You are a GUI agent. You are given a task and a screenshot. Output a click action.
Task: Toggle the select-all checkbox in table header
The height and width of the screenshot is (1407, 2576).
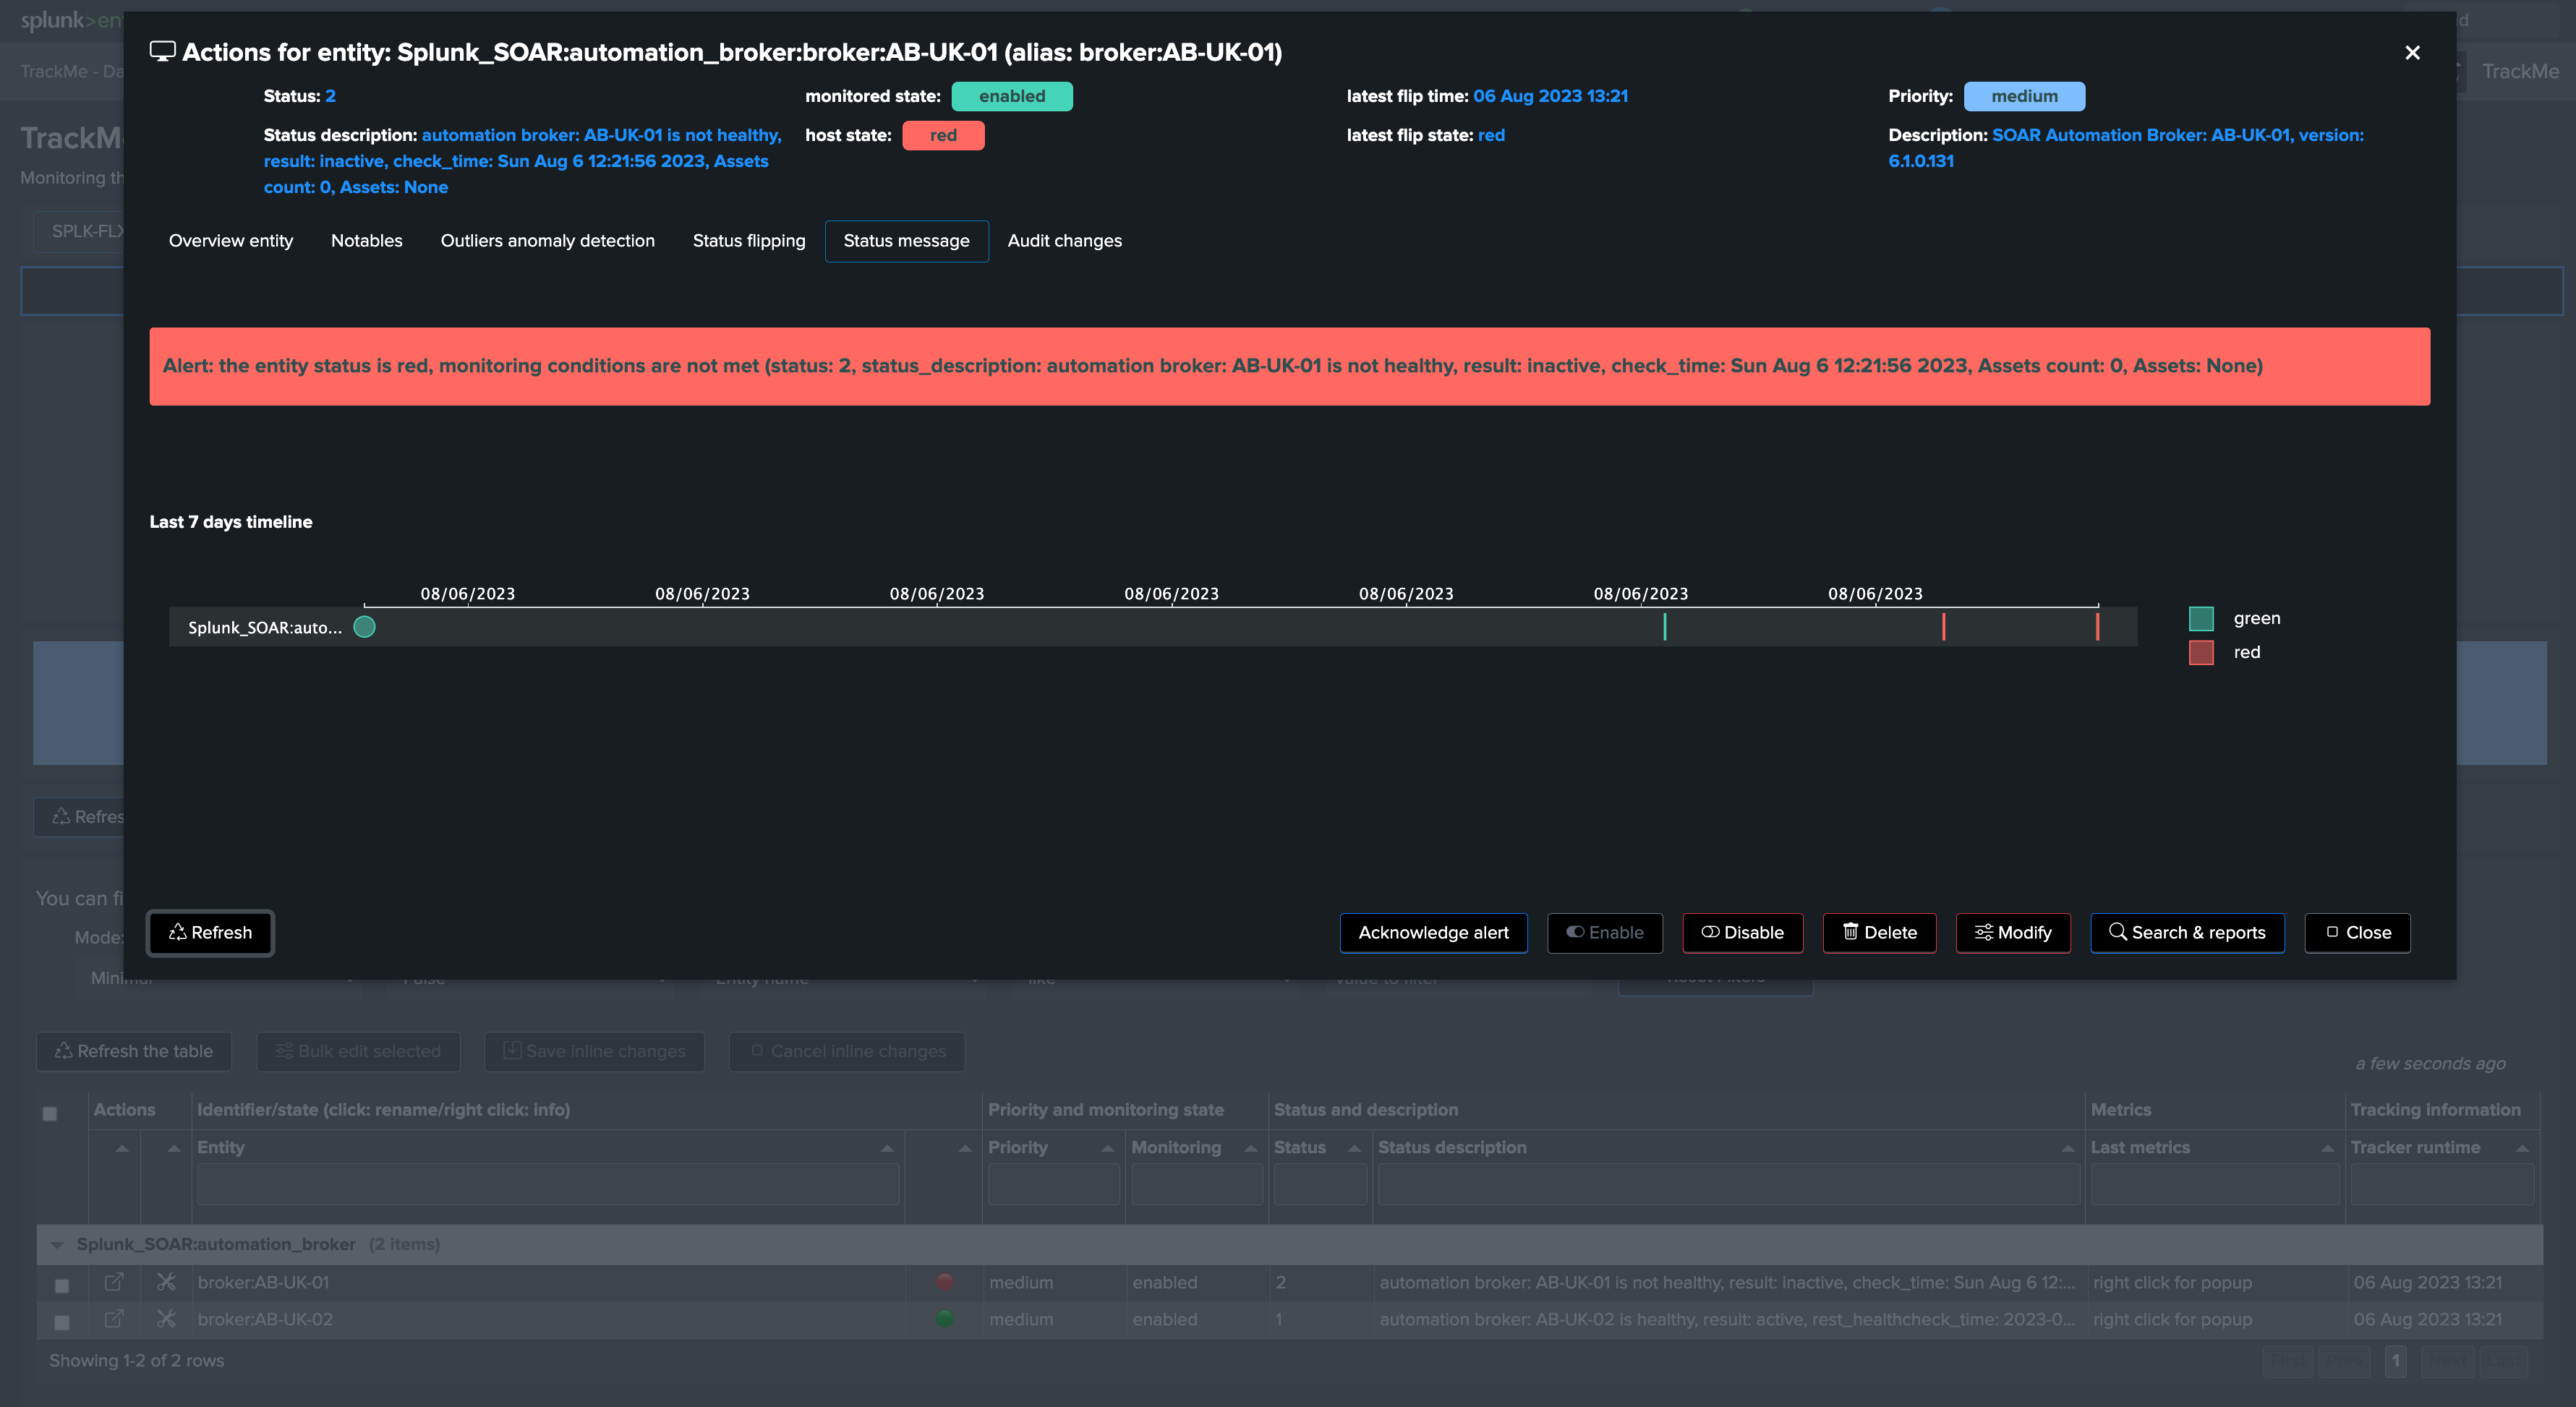click(x=50, y=1114)
